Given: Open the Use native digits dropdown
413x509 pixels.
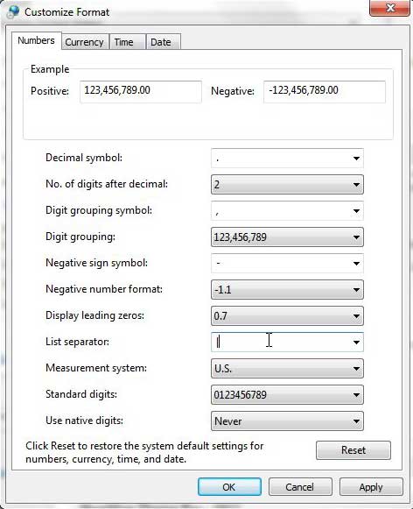Looking at the screenshot, I should pos(287,421).
